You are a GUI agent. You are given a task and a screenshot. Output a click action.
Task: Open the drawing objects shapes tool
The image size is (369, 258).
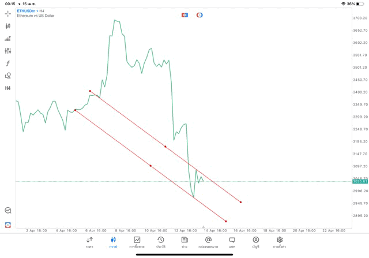click(8, 76)
